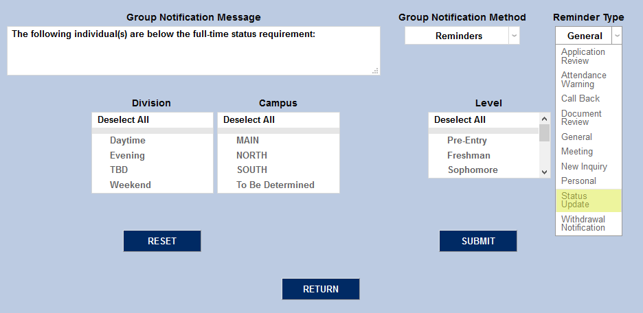Select Freshman in the Level list
The height and width of the screenshot is (313, 643).
tap(469, 155)
